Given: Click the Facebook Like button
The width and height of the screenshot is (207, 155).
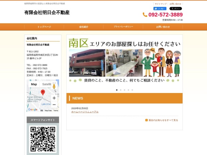Looking at the screenshot, I should (160, 9).
